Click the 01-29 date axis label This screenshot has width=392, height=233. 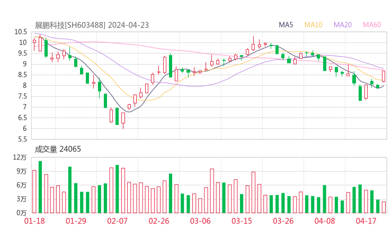click(x=76, y=221)
